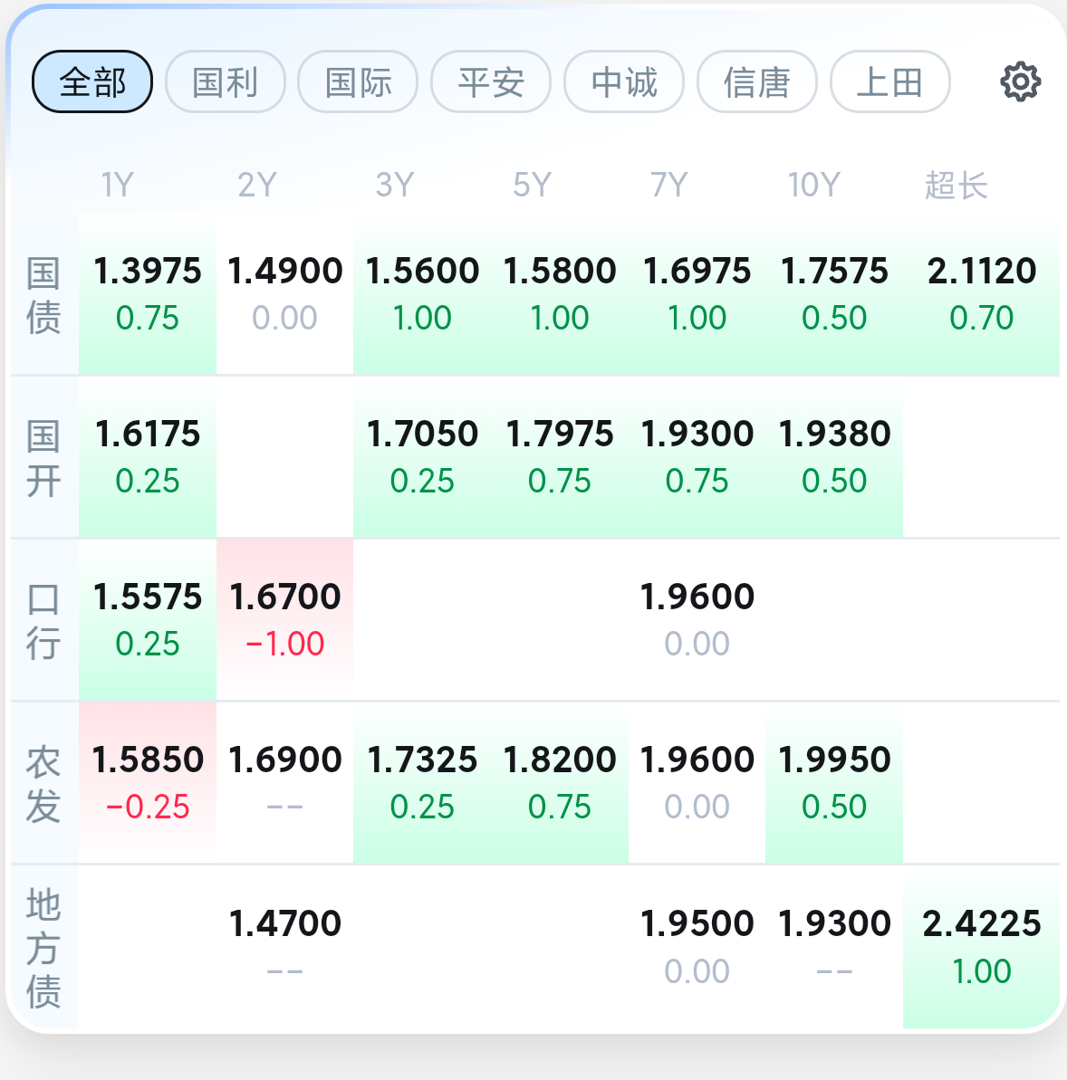This screenshot has width=1067, height=1080.
Task: Click the 地方债 超长 cell 2.4225
Action: coord(981,946)
